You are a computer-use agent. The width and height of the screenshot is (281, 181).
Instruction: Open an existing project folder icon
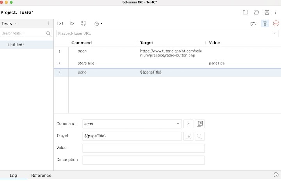pyautogui.click(x=256, y=12)
